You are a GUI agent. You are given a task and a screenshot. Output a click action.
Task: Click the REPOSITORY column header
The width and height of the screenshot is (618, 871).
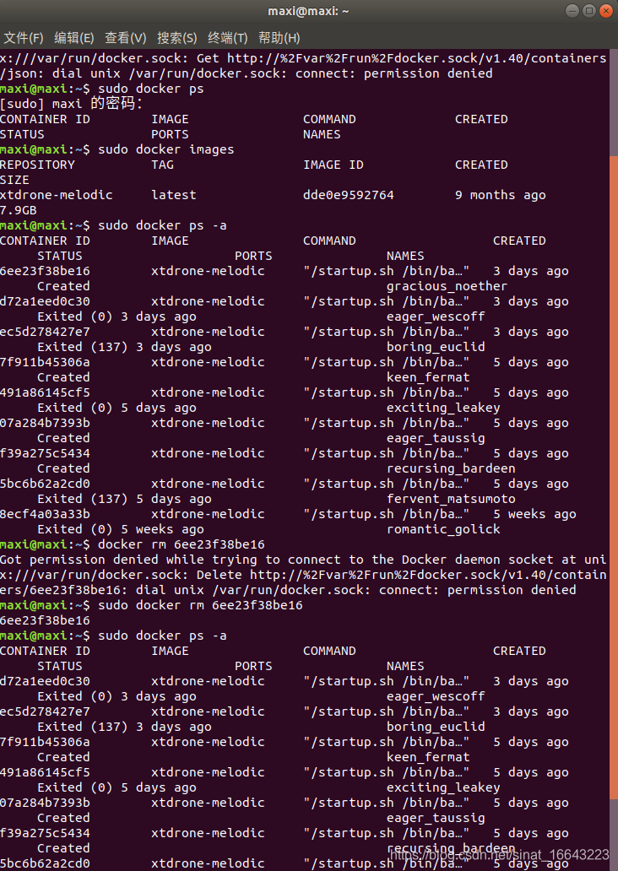point(37,165)
